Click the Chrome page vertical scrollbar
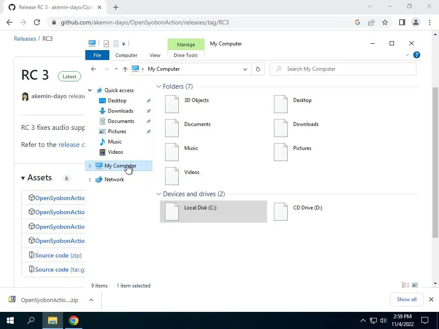This screenshot has height=329, width=439. [435, 162]
